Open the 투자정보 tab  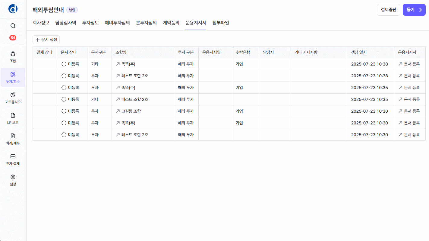point(90,23)
